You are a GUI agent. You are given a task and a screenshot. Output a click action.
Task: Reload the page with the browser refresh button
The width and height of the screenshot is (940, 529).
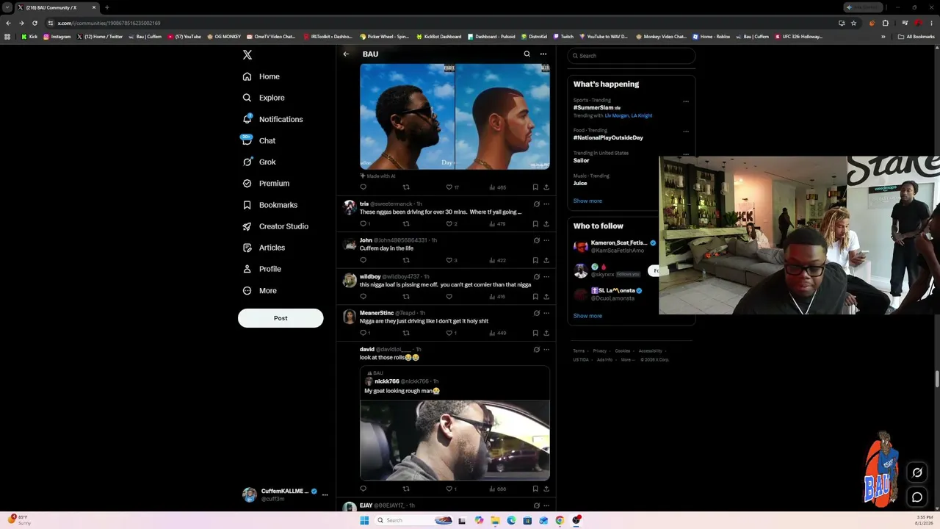pyautogui.click(x=35, y=23)
